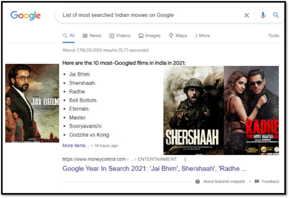The image size is (289, 198).
Task: Open the Feedback link
Action: click(271, 182)
